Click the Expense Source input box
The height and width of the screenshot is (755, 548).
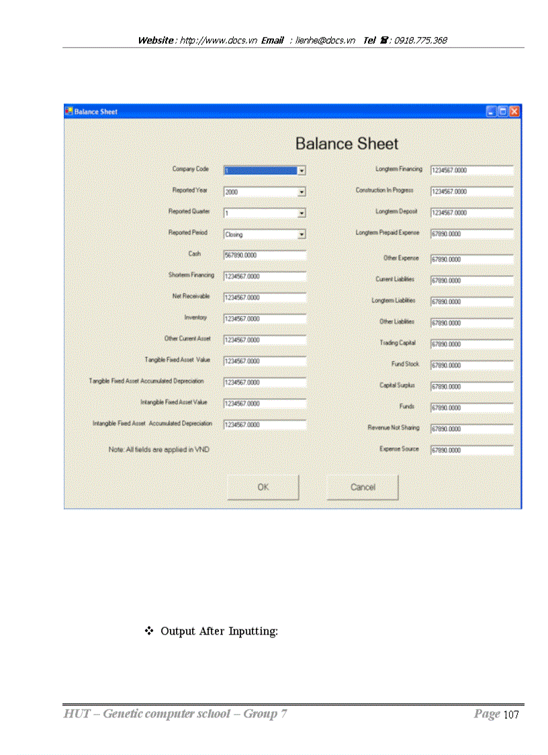coord(471,450)
